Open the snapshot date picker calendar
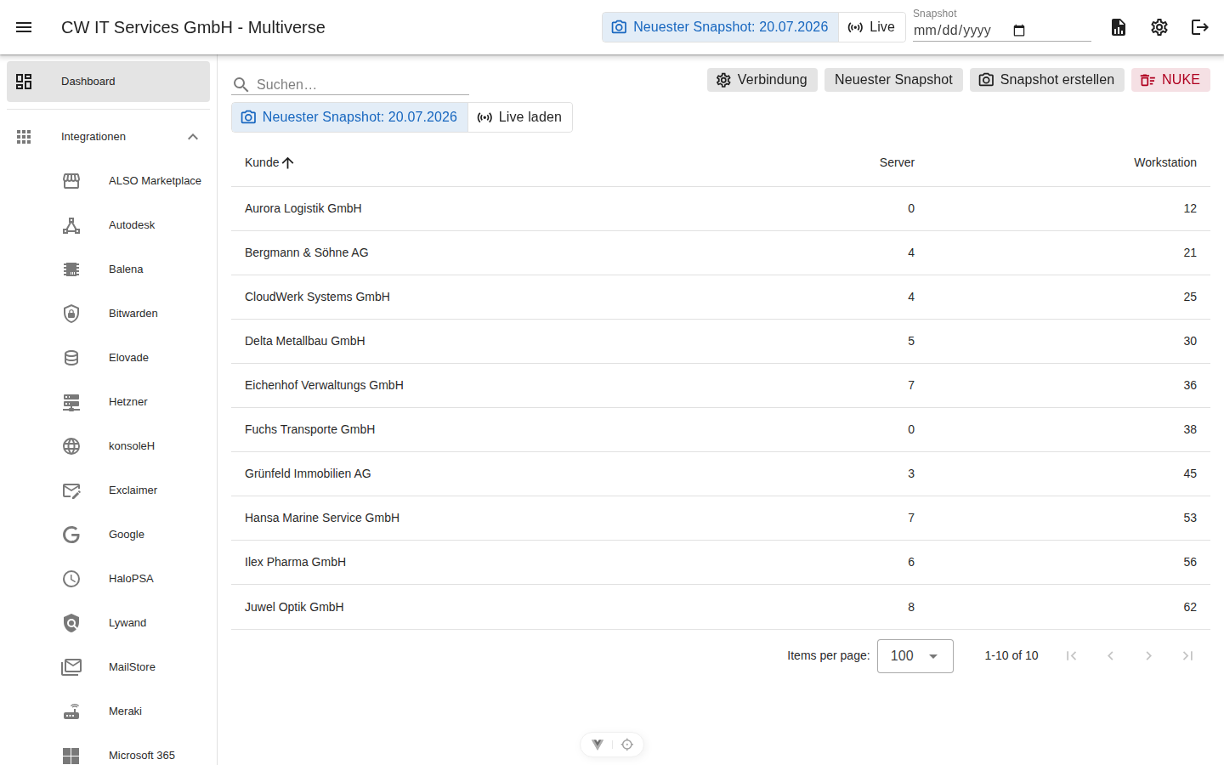Image resolution: width=1224 pixels, height=765 pixels. point(1019,31)
